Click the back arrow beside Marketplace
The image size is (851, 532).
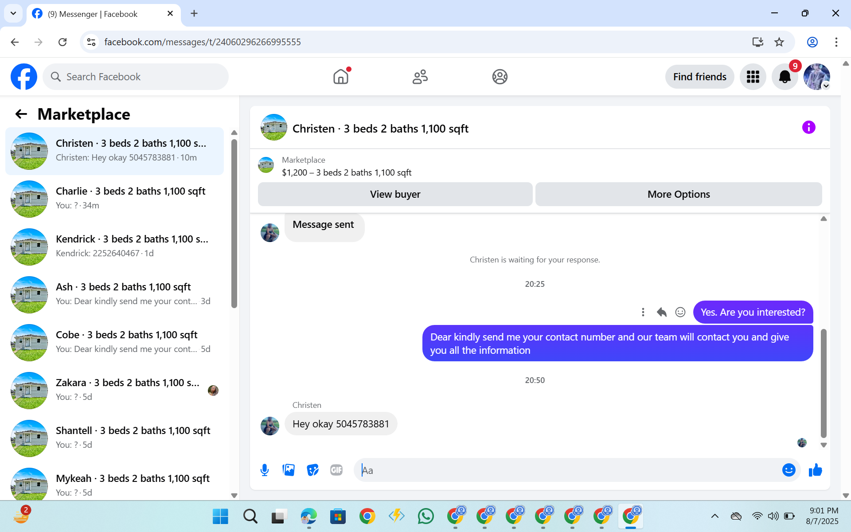21,114
